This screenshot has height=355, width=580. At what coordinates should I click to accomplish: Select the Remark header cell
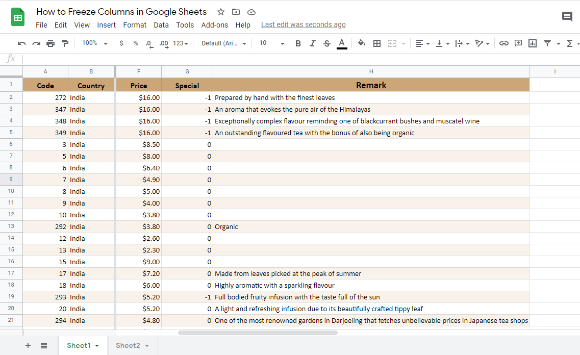tap(371, 85)
